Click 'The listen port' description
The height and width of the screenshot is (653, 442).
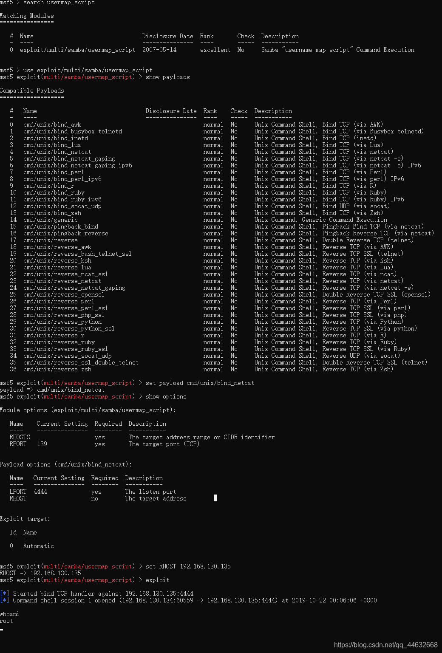pyautogui.click(x=150, y=492)
